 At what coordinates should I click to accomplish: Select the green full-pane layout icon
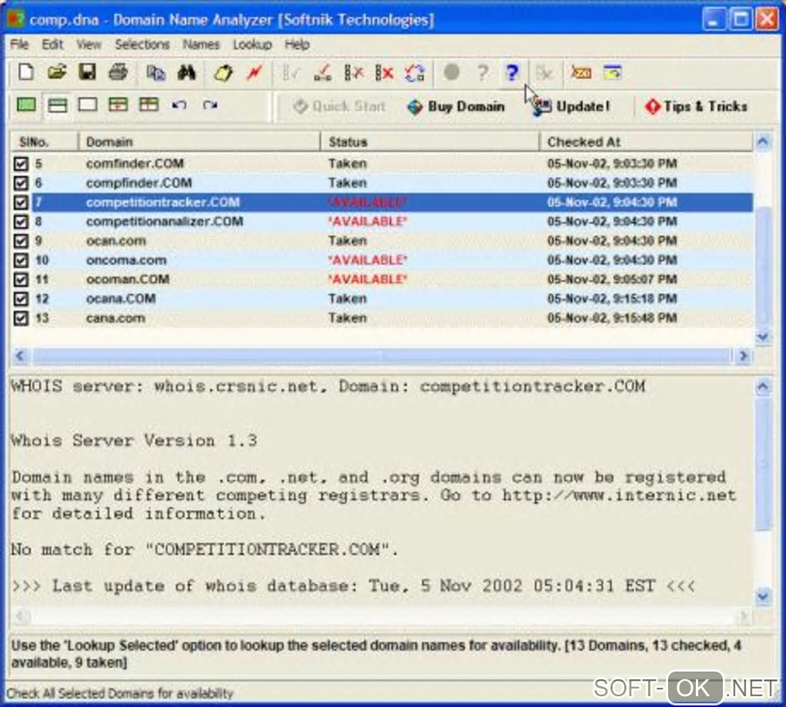point(26,106)
